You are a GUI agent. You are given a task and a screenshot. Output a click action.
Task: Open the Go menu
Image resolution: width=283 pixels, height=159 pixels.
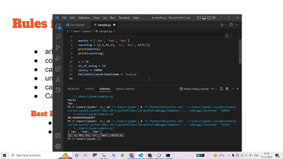point(105,18)
